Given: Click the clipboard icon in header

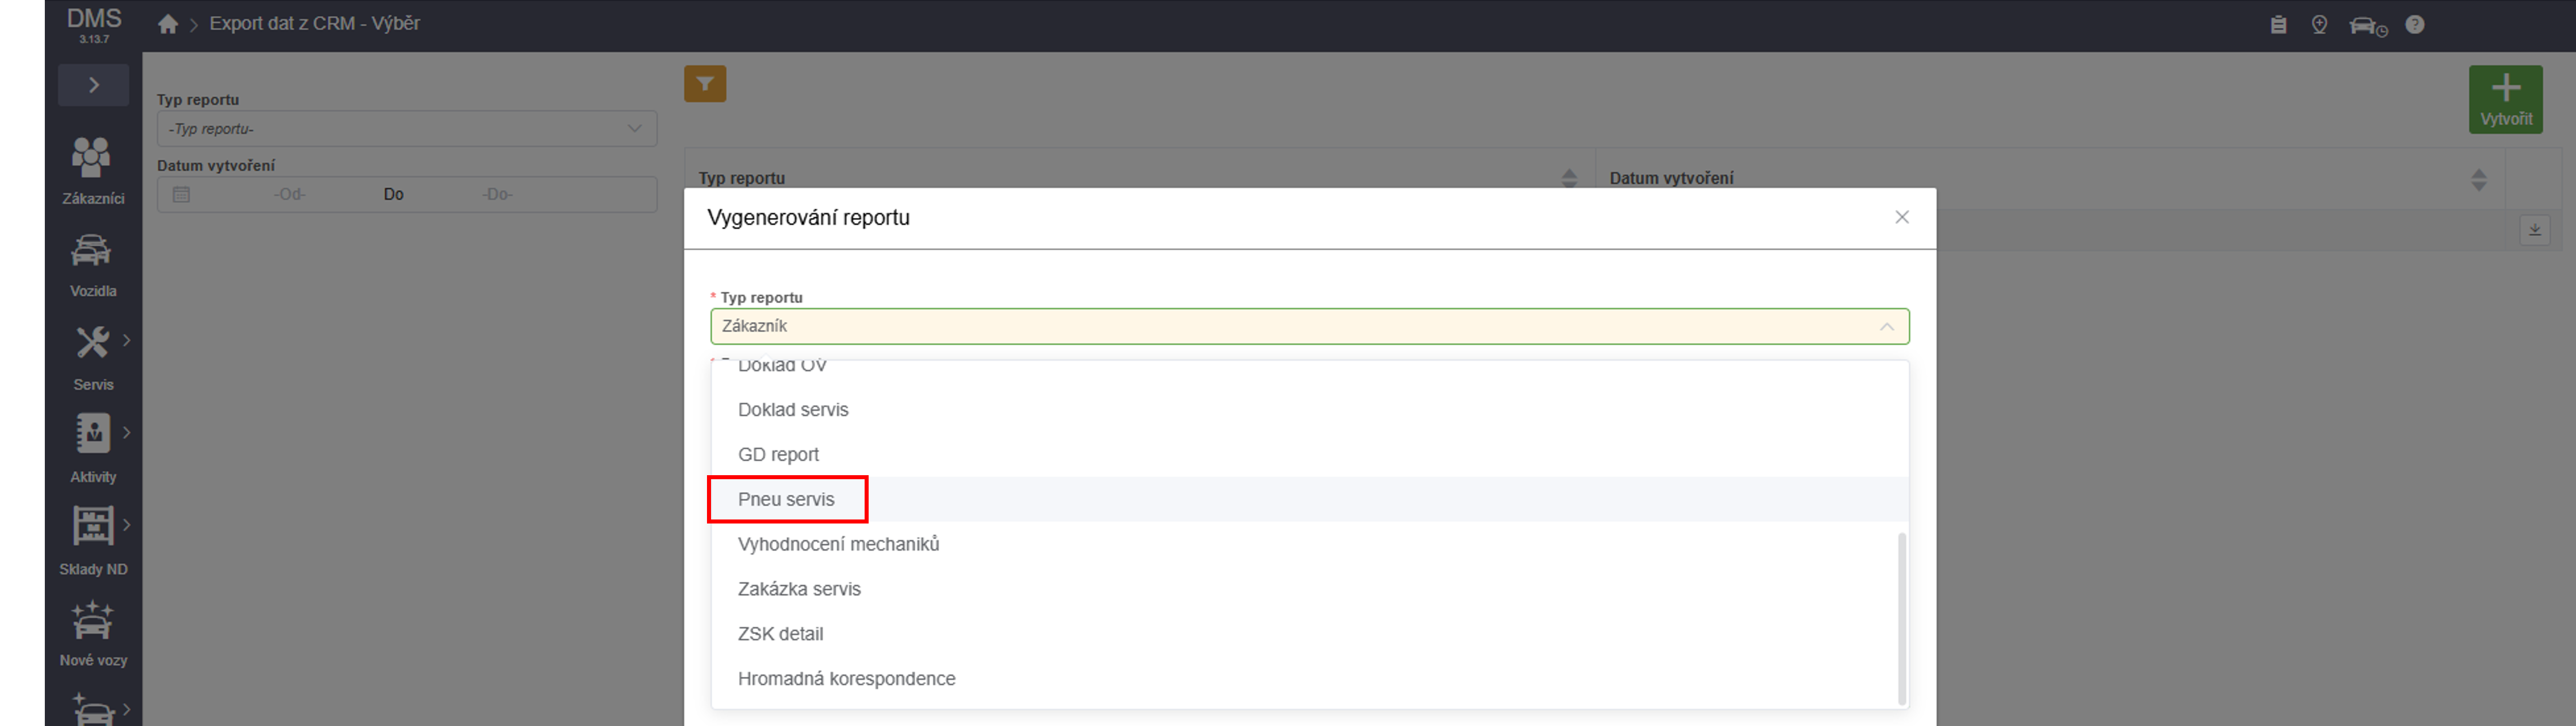Looking at the screenshot, I should [x=2278, y=25].
